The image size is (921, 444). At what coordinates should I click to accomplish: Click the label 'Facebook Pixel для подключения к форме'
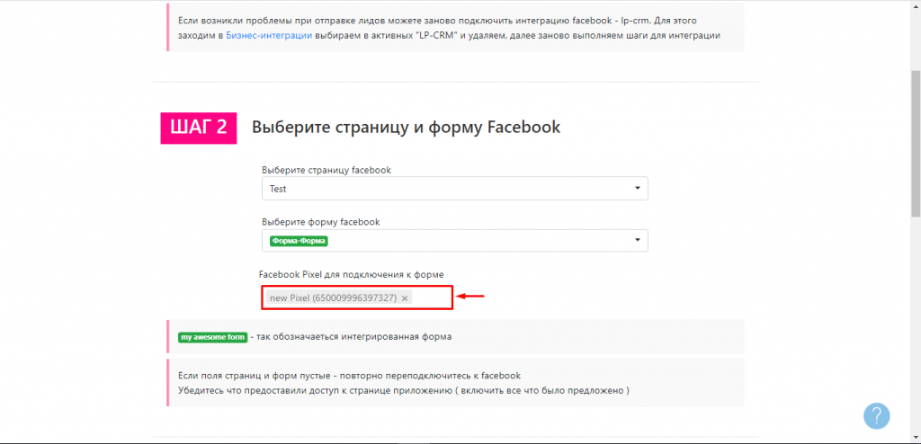coord(351,273)
